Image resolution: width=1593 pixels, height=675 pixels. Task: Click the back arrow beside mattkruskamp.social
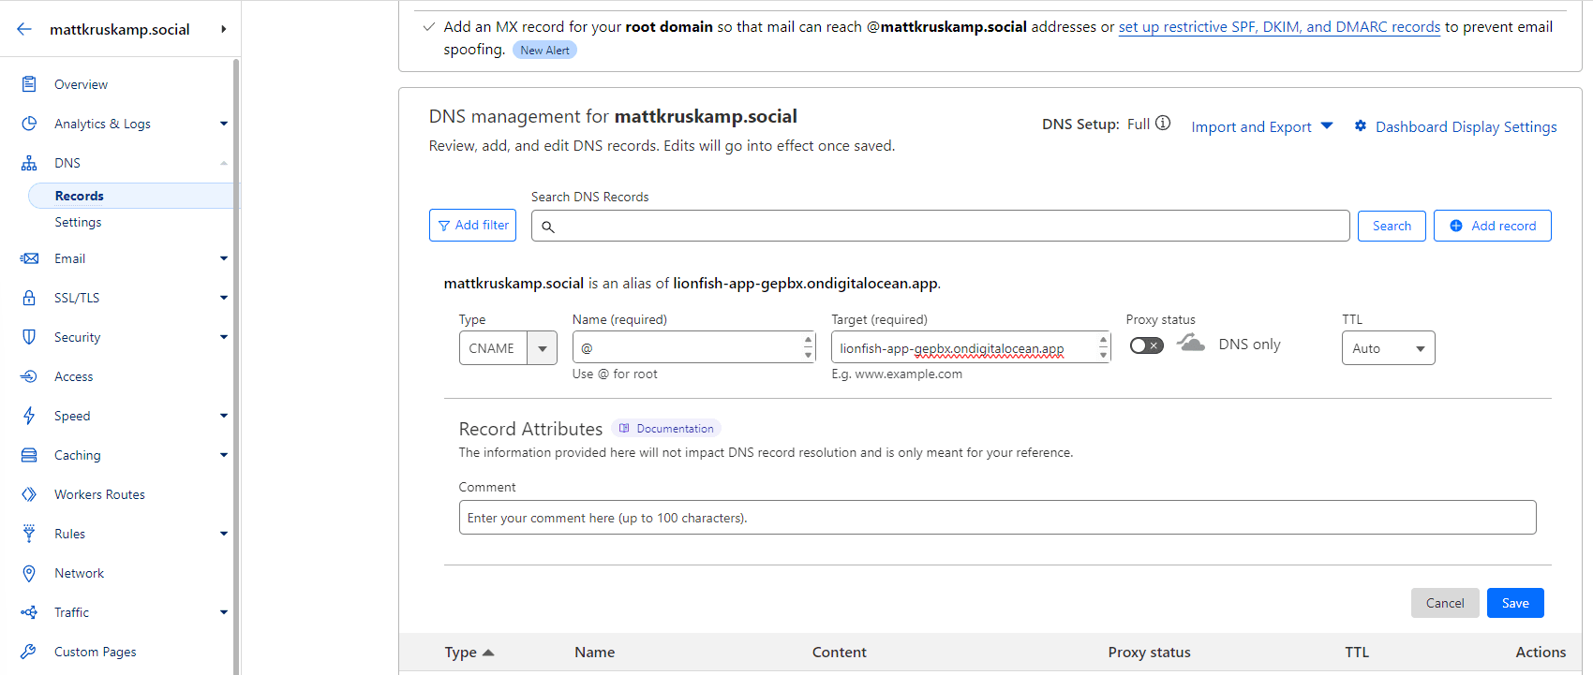24,29
